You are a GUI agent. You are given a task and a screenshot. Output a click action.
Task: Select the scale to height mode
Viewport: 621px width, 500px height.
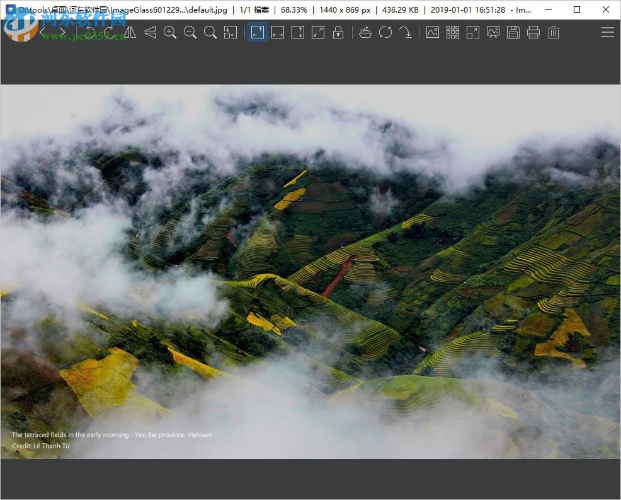pyautogui.click(x=298, y=32)
